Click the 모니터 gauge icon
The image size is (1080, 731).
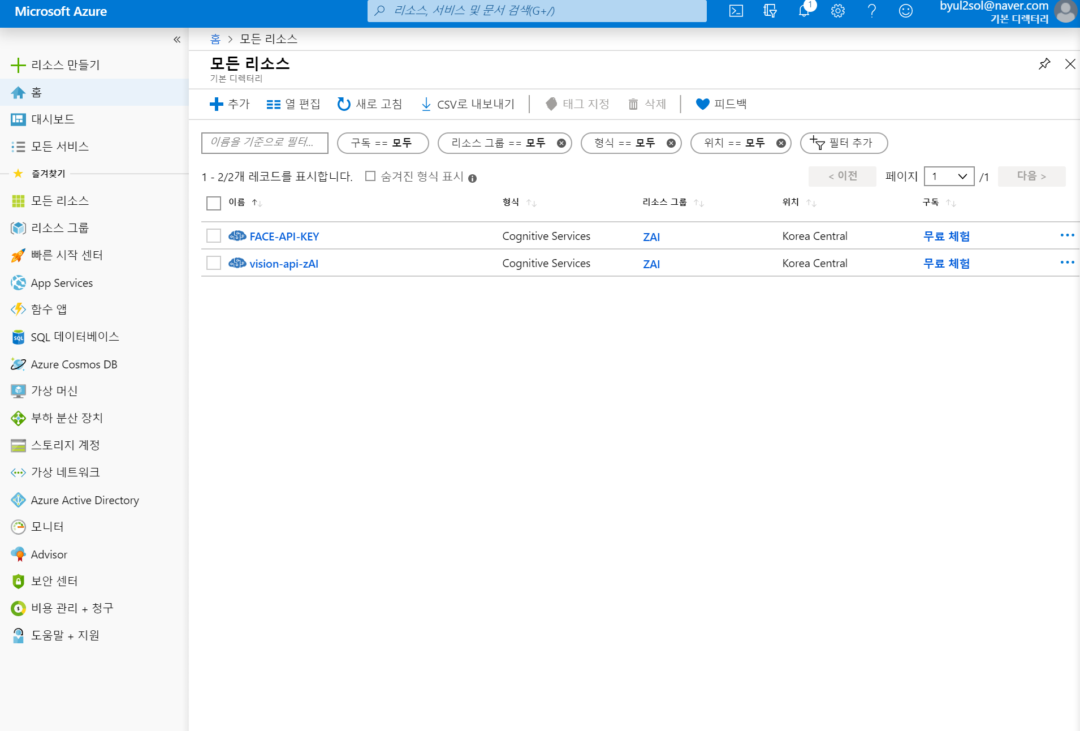click(x=18, y=527)
